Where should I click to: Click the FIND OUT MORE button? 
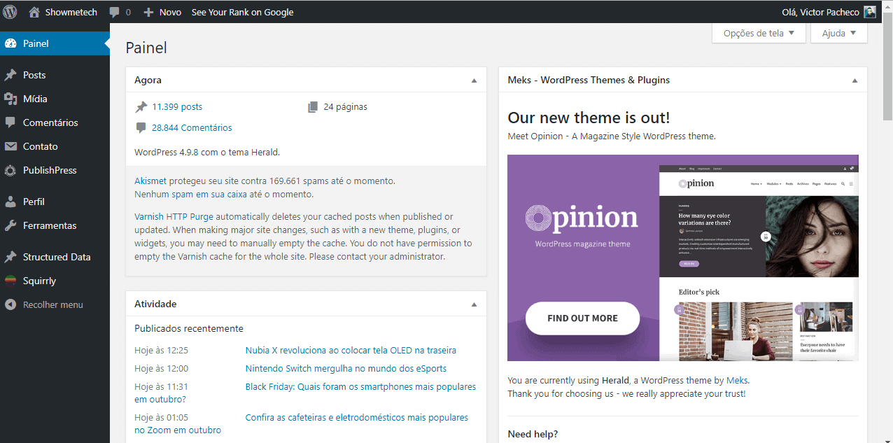click(582, 318)
